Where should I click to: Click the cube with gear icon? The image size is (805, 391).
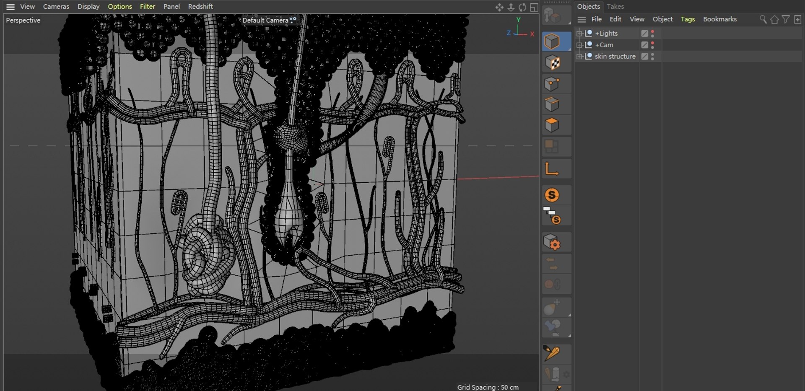coord(552,242)
